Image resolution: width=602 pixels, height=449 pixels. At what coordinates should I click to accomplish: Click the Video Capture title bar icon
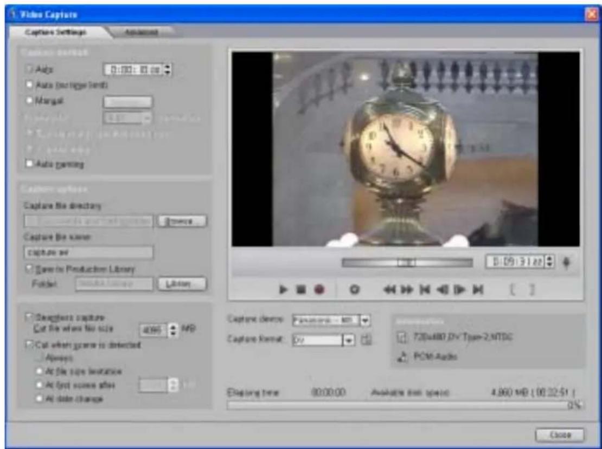coord(13,15)
